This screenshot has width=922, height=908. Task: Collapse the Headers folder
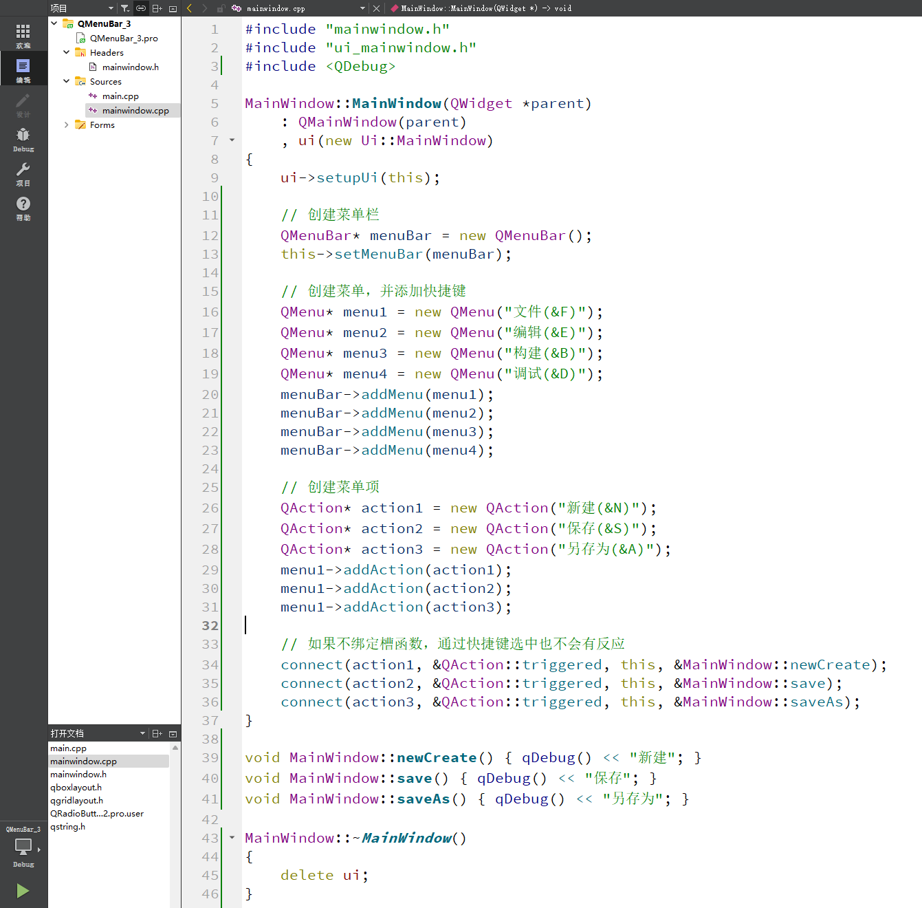coord(67,52)
